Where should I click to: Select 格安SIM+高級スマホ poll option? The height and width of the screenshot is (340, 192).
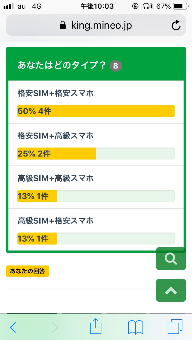coord(56,136)
